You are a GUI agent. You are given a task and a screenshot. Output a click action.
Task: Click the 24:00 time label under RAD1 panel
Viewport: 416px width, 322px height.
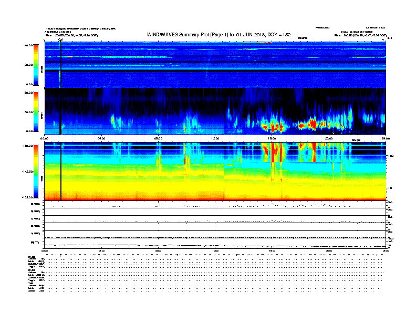(386, 138)
